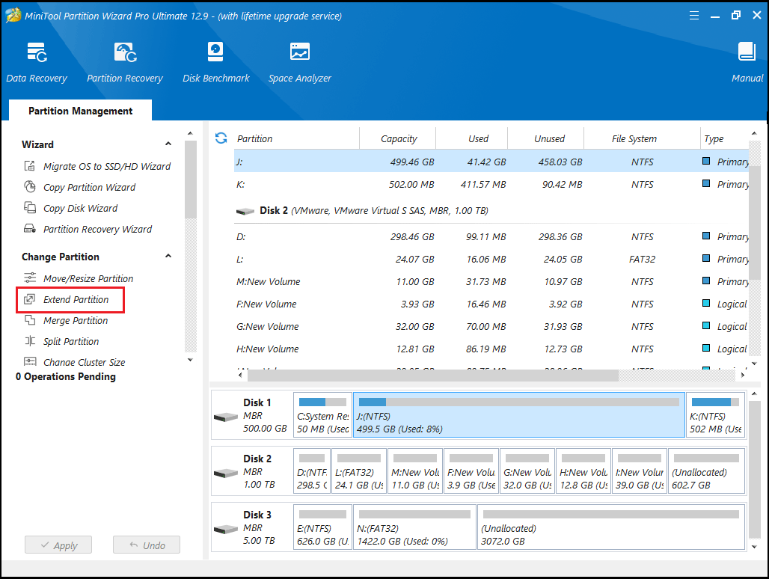Select the F:New Volume row
Viewport: 769px width, 579px height.
coord(491,304)
